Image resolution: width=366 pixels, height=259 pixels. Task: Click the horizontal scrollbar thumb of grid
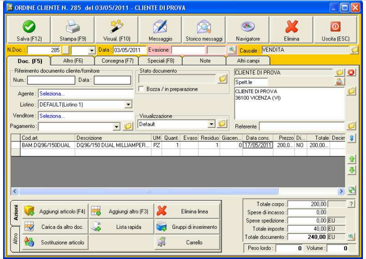coord(148,191)
